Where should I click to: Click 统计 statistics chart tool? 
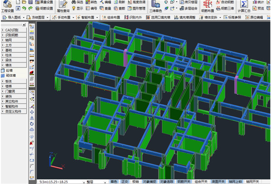258,2
